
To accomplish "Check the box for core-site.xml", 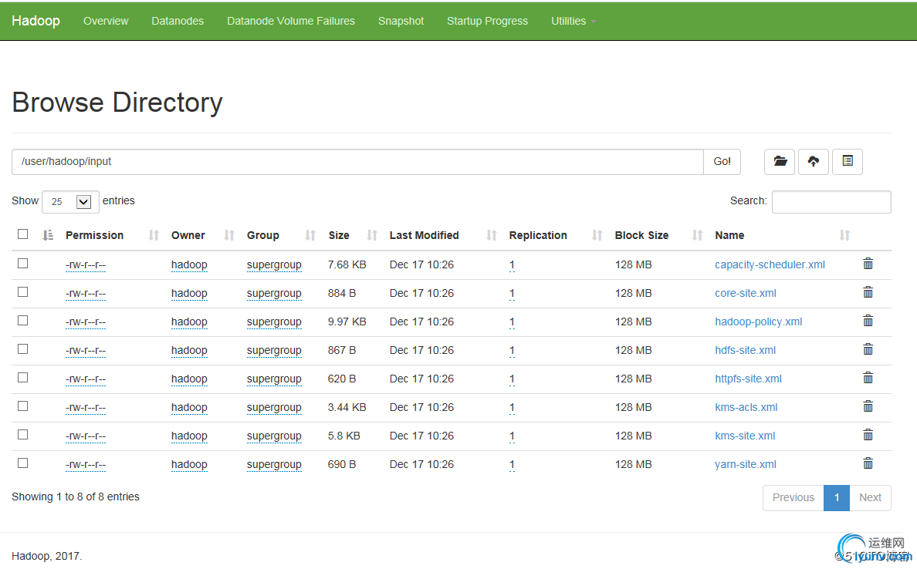I will 23,291.
